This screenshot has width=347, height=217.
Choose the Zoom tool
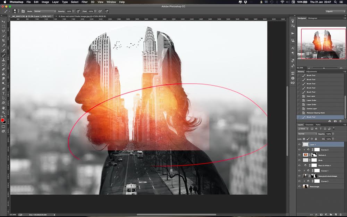point(3,112)
